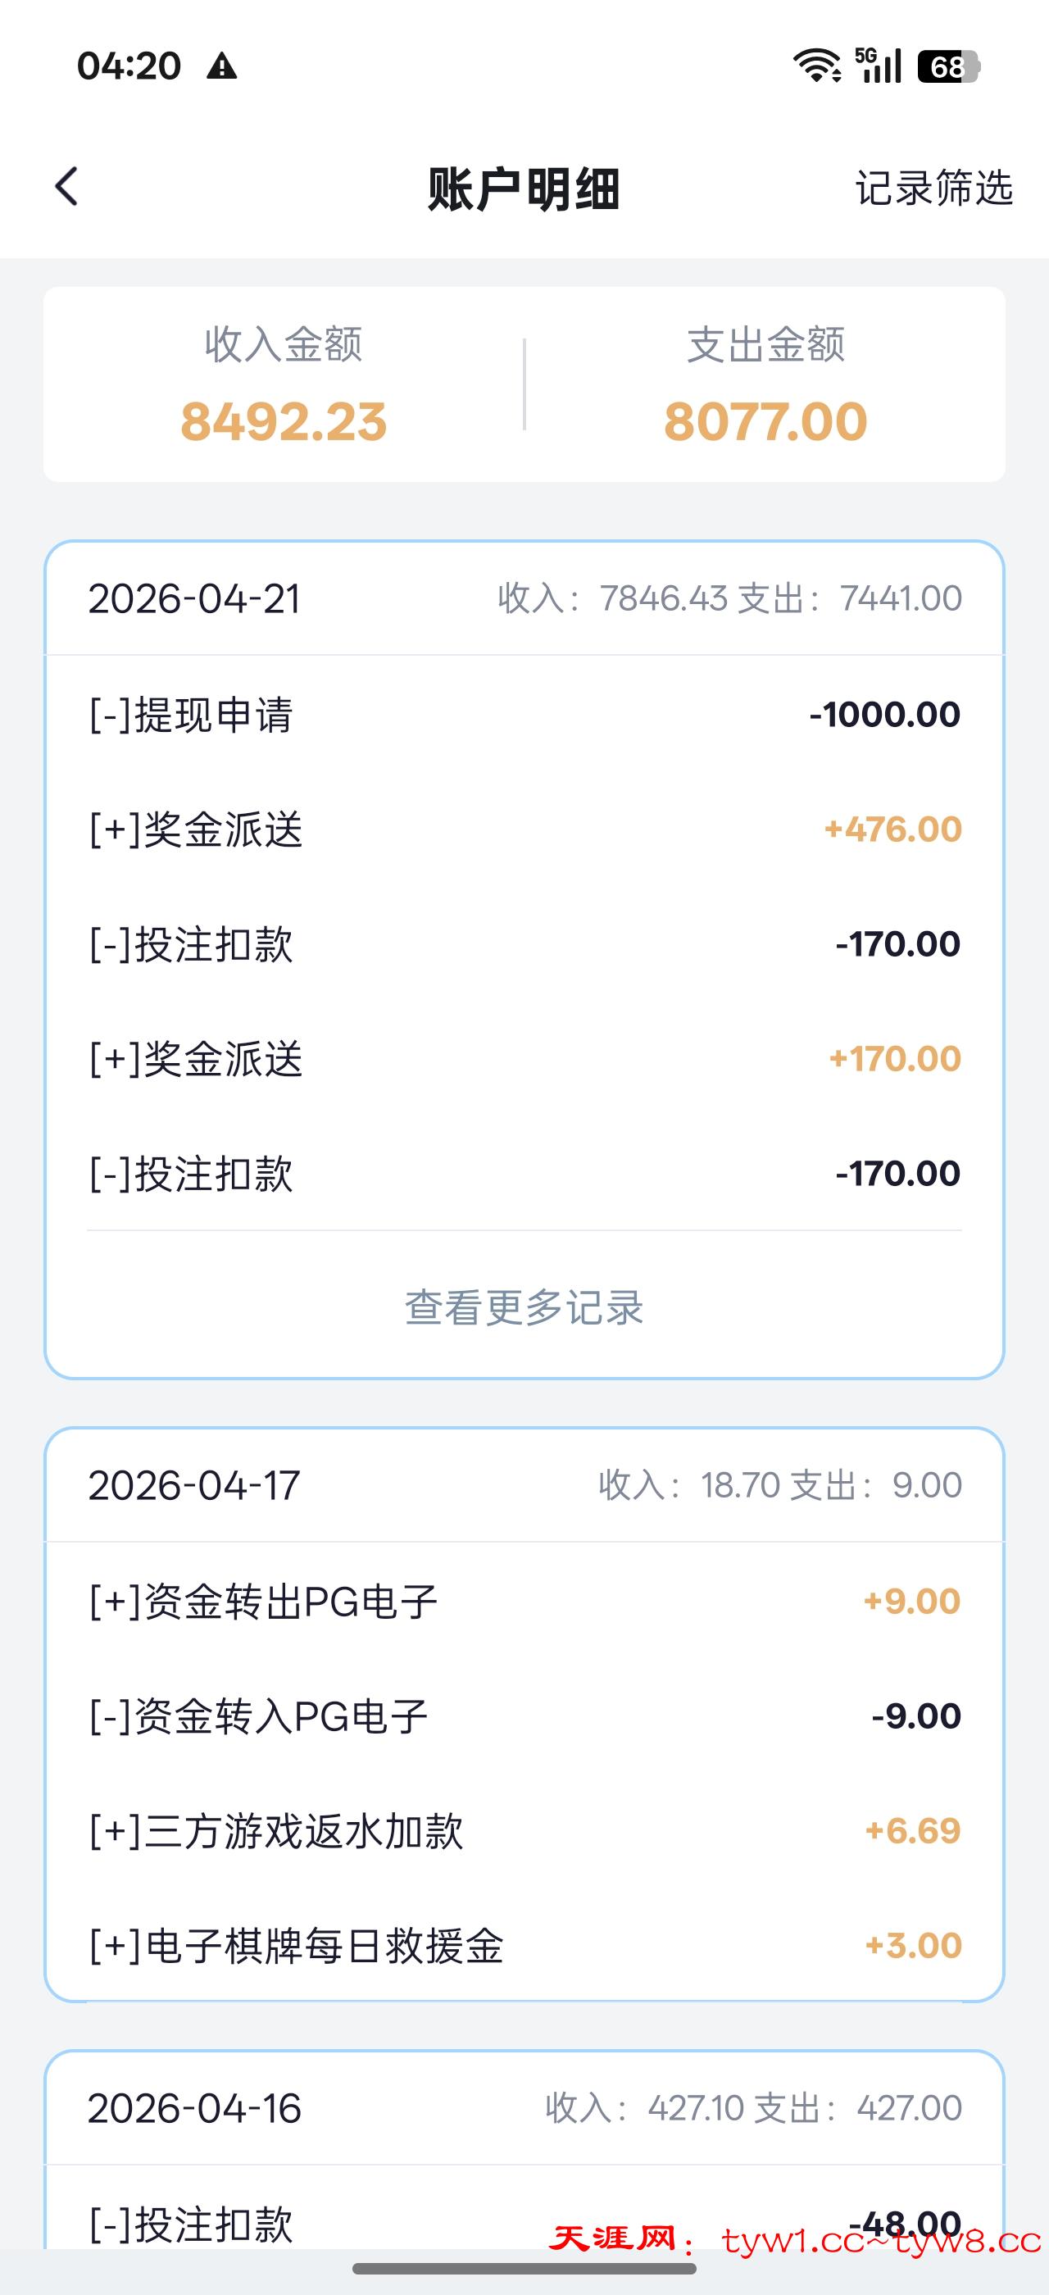The height and width of the screenshot is (2295, 1049).
Task: Tap the warning triangle status icon
Action: (x=222, y=66)
